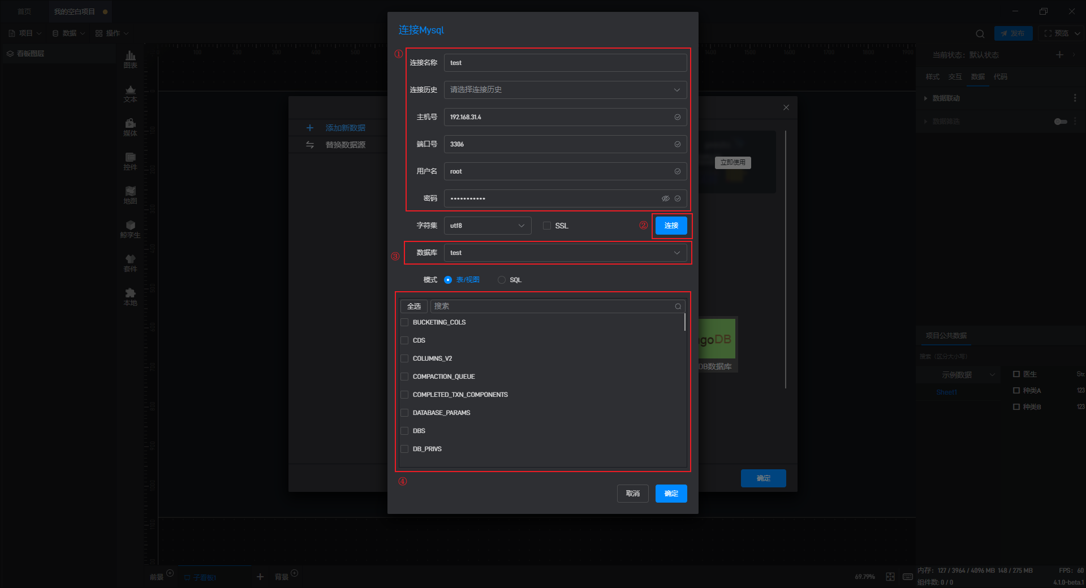Click the plus icon beside 前景
1086x588 pixels.
point(170,573)
